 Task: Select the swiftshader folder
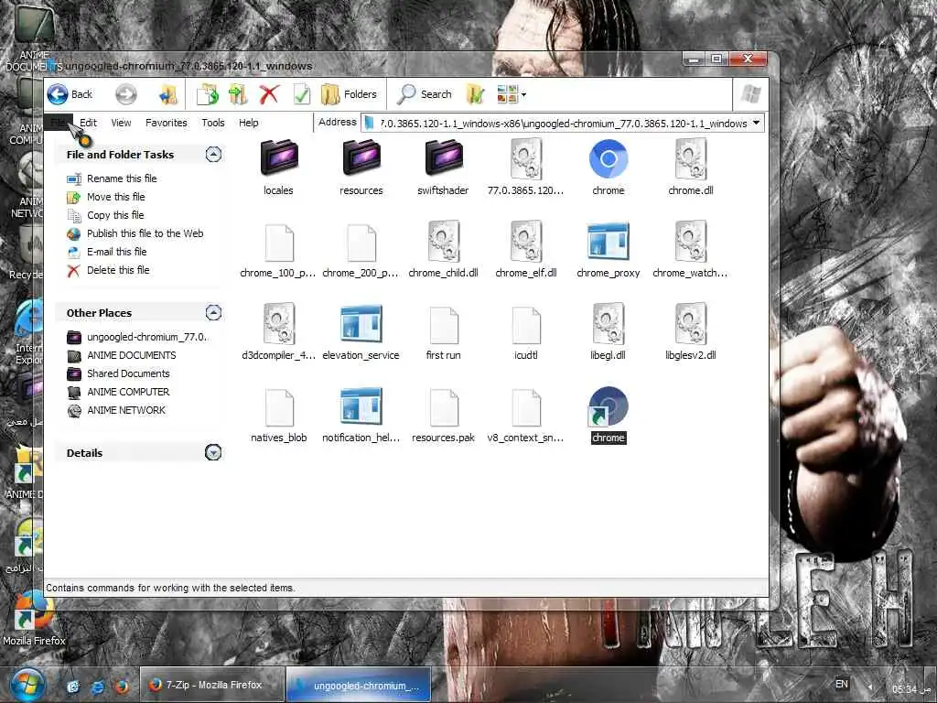443,168
